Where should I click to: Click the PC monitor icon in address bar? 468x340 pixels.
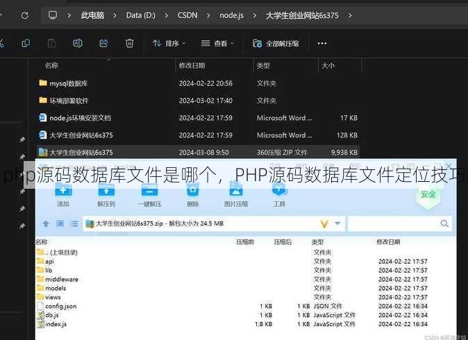coord(53,15)
